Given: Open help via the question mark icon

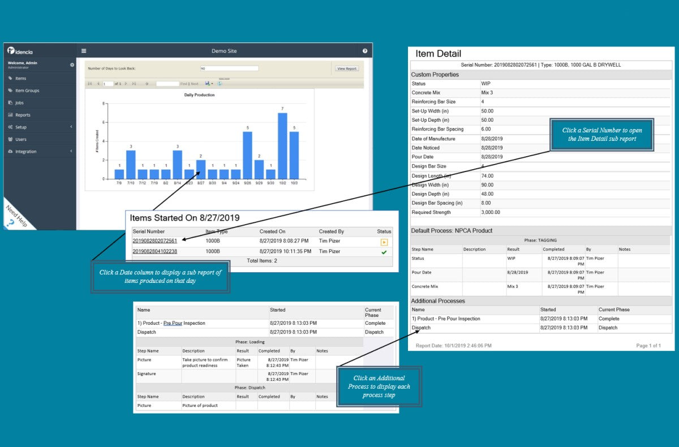Looking at the screenshot, I should point(365,51).
